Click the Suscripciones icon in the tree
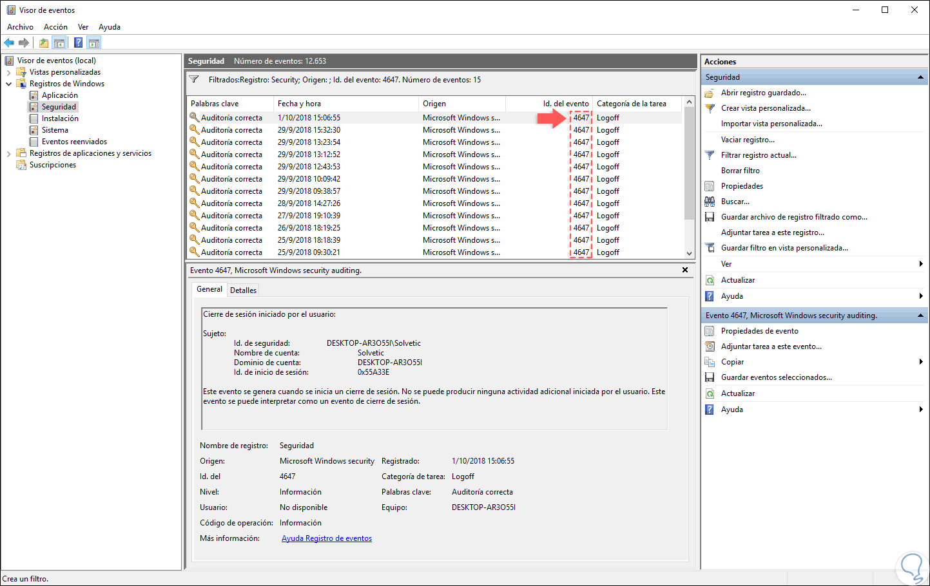 (x=21, y=165)
